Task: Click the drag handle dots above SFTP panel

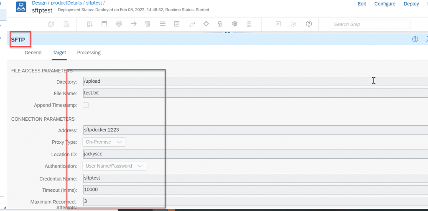Action: click(x=228, y=33)
